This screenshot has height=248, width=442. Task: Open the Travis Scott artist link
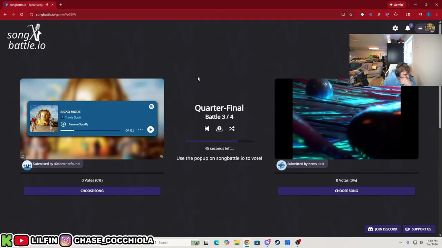[x=73, y=117]
